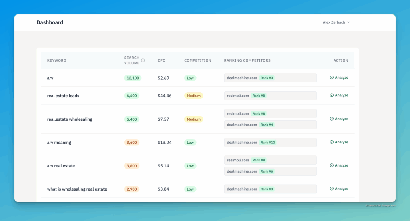Analyze the 'real estate leads' keyword
This screenshot has height=221, width=410.
pos(339,96)
